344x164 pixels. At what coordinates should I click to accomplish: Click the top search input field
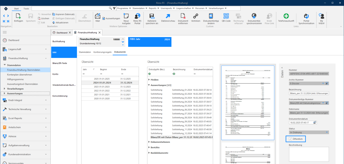(x=70, y=9)
